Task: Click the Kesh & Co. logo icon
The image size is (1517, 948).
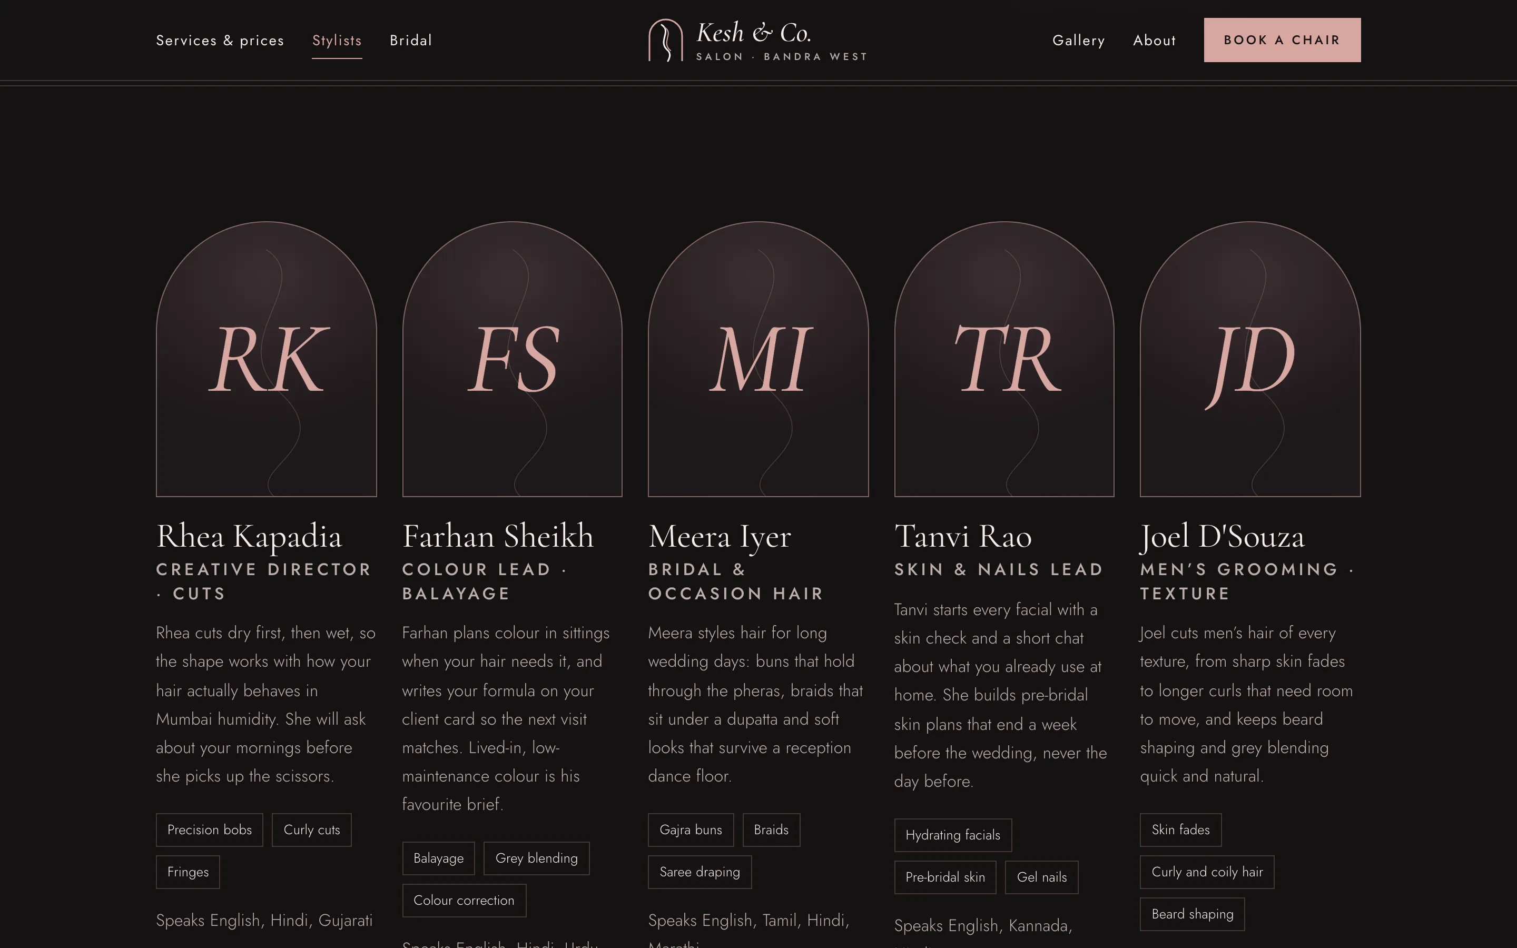Action: 665,40
